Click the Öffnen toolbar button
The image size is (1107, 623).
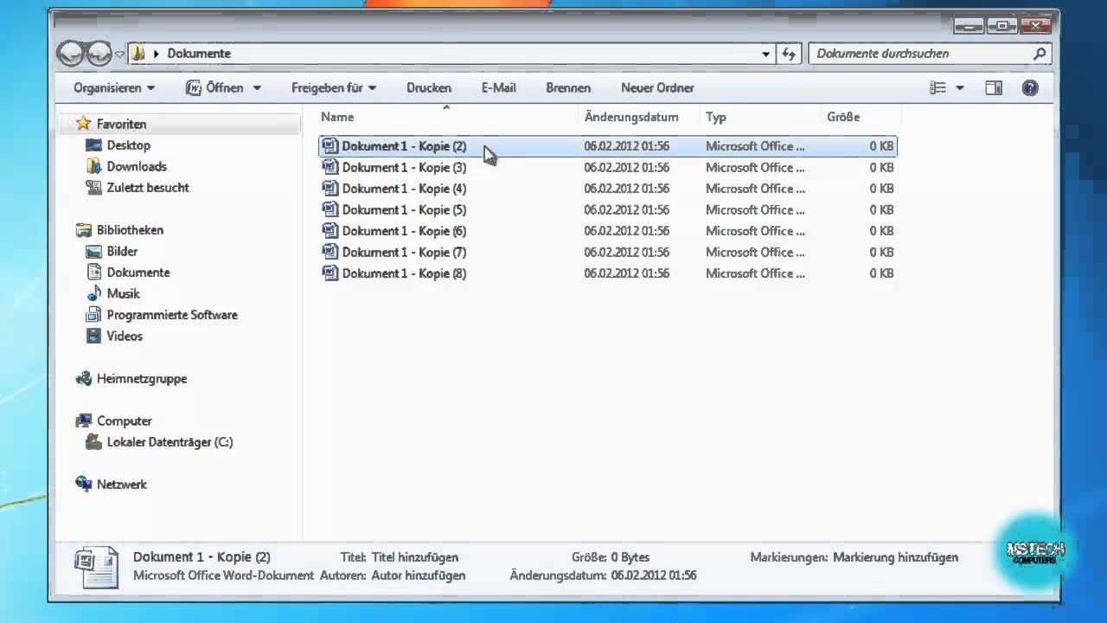[214, 87]
